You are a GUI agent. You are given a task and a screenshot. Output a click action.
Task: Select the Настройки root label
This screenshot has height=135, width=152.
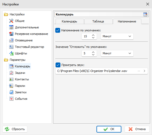pyautogui.click(x=17, y=14)
